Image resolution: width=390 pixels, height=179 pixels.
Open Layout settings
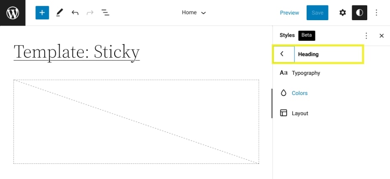pyautogui.click(x=300, y=113)
